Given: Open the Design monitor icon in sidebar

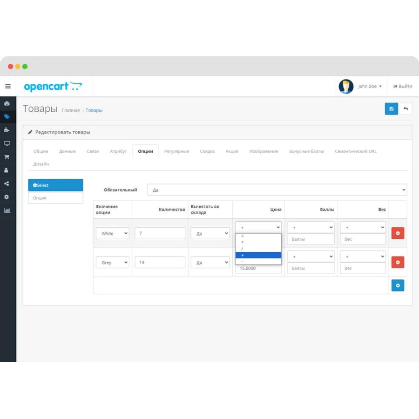Looking at the screenshot, I should pyautogui.click(x=7, y=143).
